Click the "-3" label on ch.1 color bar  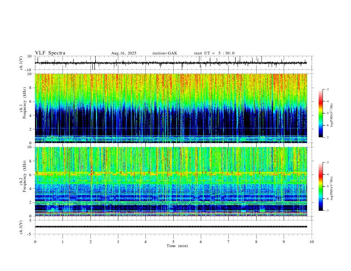pos(327,89)
